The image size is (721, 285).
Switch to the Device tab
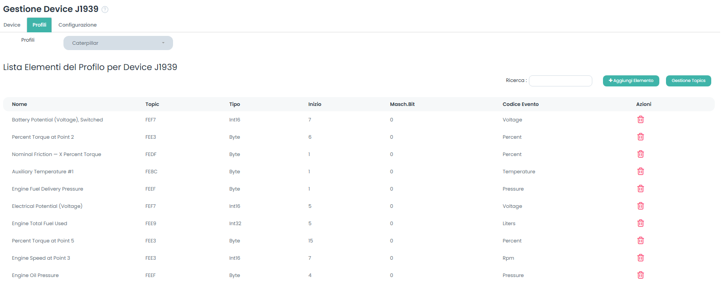[12, 25]
